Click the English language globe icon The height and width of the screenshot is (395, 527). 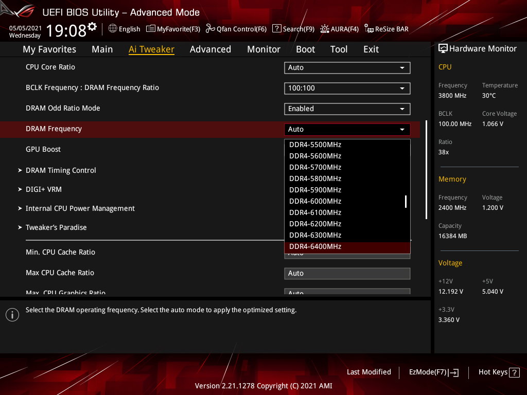(x=113, y=29)
